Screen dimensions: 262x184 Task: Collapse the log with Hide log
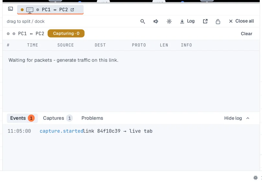(x=237, y=118)
